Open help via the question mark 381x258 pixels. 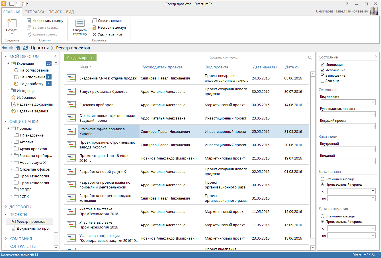pyautogui.click(x=347, y=4)
